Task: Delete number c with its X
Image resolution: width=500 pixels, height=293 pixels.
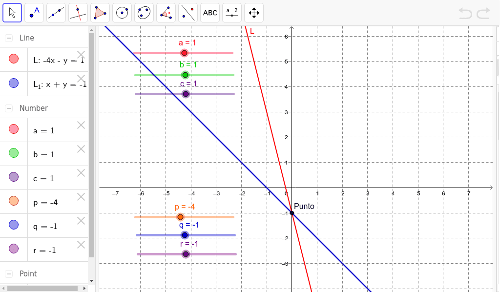Action: pyautogui.click(x=81, y=173)
